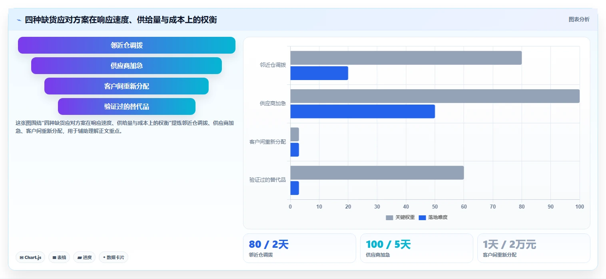Click the 供应商加急 y-axis label

pos(273,103)
